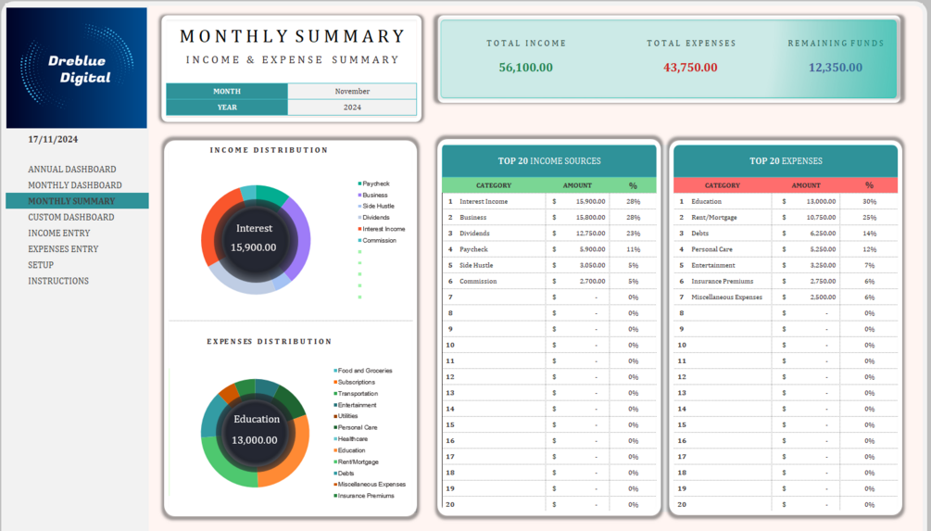
Task: Open the Instructions page
Action: 58,281
